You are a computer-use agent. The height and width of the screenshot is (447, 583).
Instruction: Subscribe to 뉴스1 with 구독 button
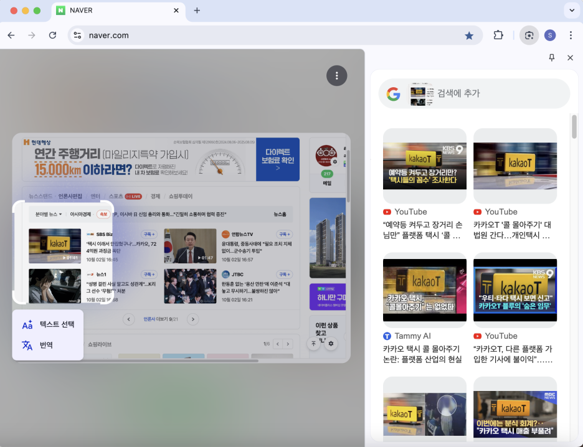coord(149,275)
